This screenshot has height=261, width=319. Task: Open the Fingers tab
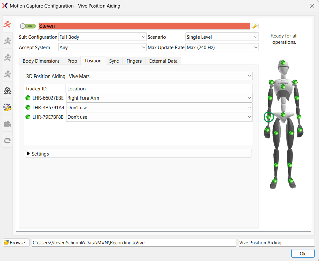134,61
